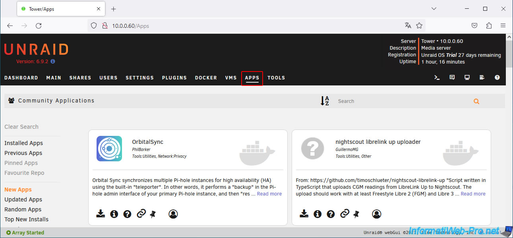The image size is (513, 238).
Task: Expand OrbitalSync description with Read more
Action: pos(269,194)
